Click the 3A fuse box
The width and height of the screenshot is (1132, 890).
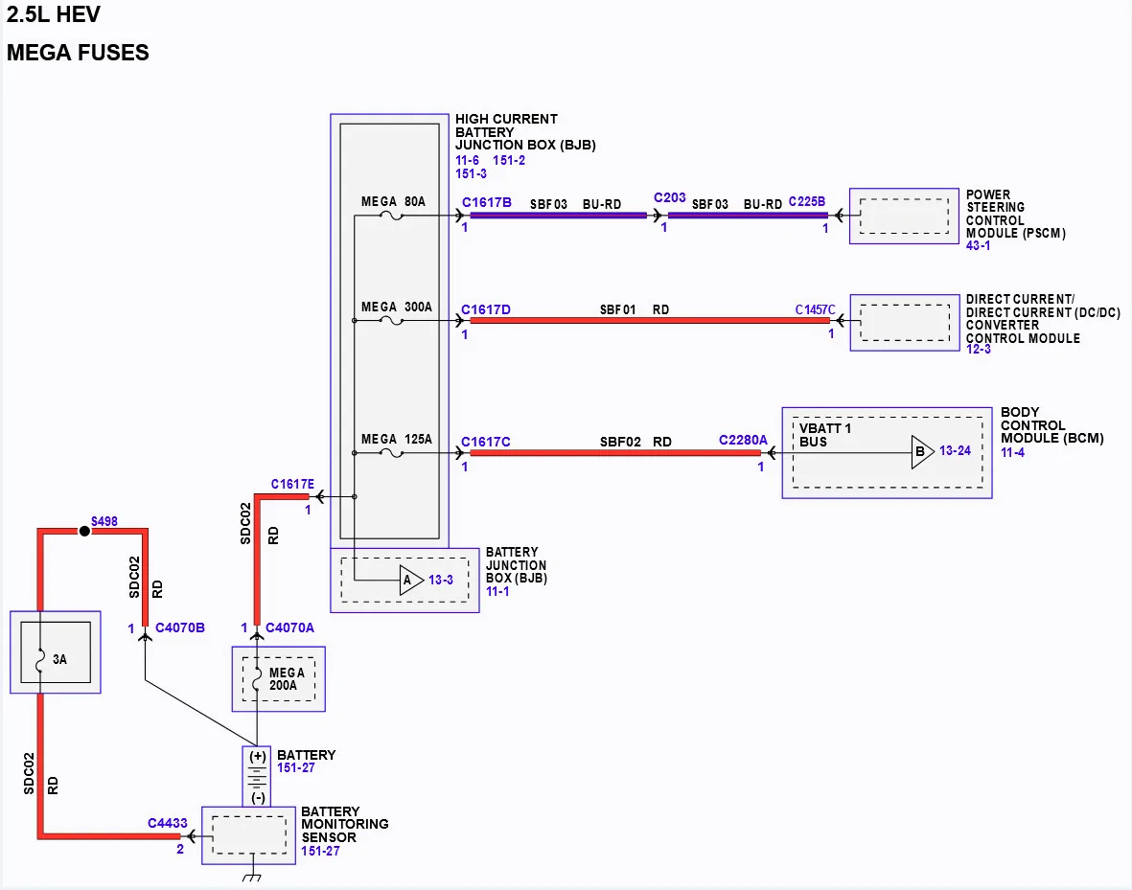point(56,652)
